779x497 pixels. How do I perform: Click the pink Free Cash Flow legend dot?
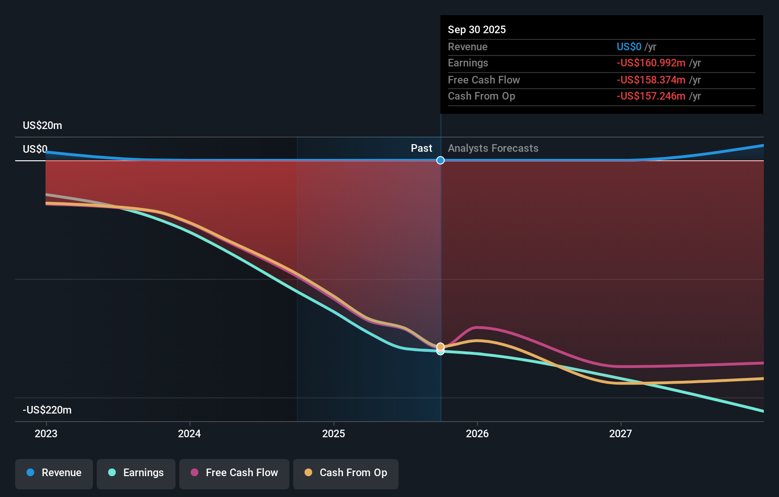194,473
